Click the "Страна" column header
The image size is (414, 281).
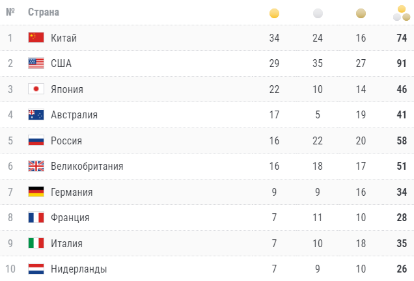click(x=44, y=12)
